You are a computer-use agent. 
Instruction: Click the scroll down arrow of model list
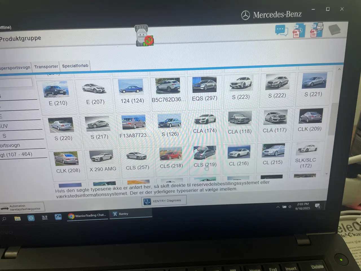pos(327,174)
